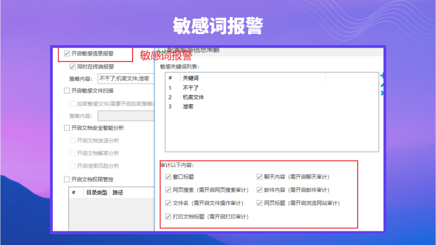The height and width of the screenshot is (245, 436).
Task: Toggle 聊天内容 audit checkbox
Action: [260, 177]
